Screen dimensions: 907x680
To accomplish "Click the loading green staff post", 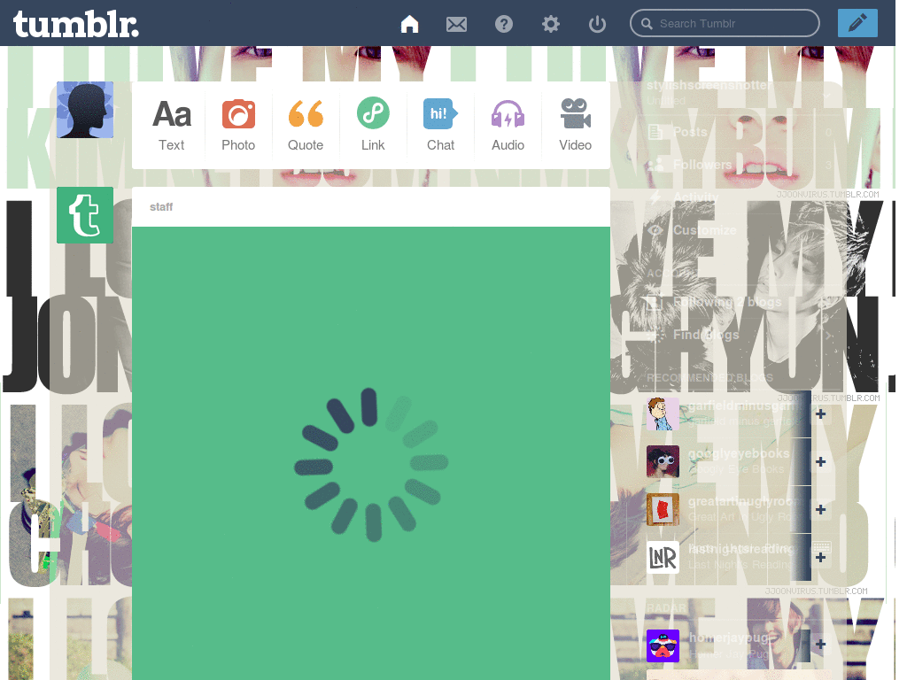I will coord(371,453).
